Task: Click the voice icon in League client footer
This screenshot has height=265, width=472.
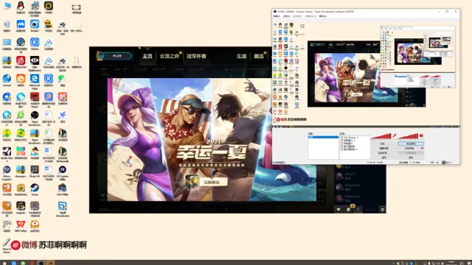Action: (358, 209)
